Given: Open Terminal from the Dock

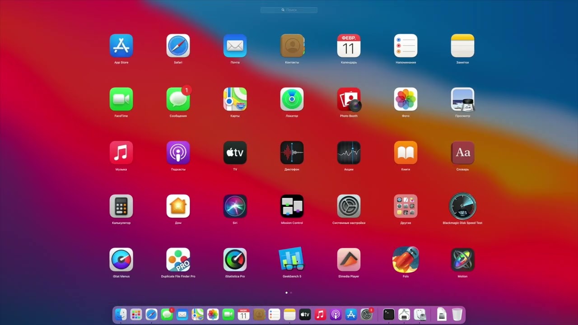Looking at the screenshot, I should point(388,314).
